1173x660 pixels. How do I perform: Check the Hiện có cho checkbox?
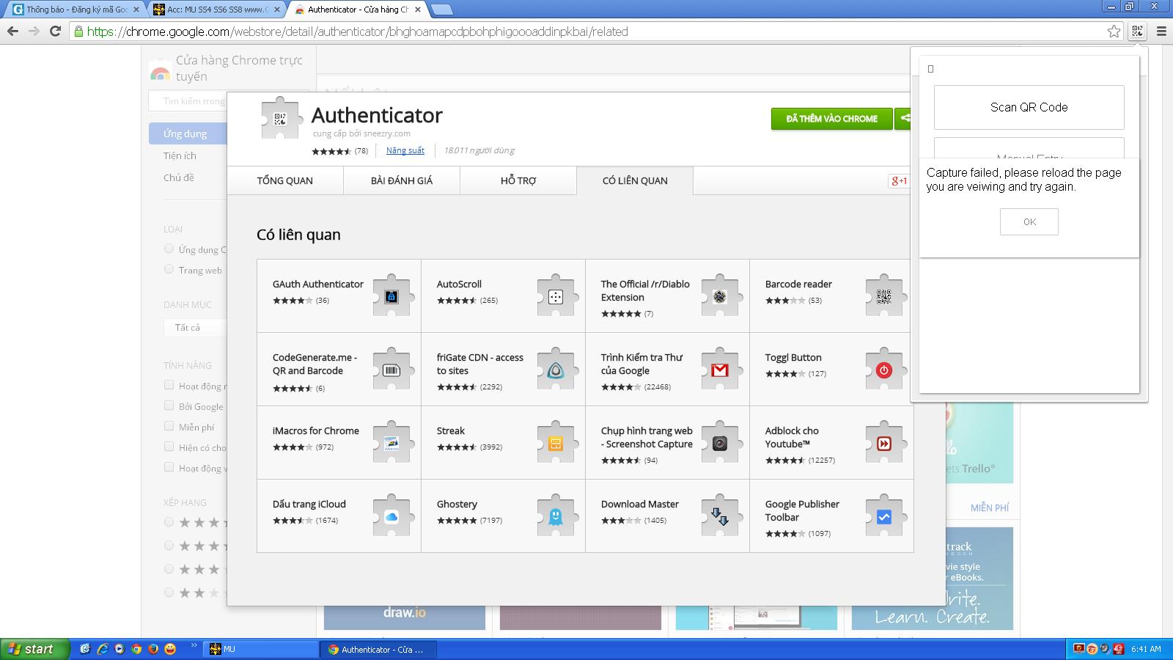[x=169, y=447]
